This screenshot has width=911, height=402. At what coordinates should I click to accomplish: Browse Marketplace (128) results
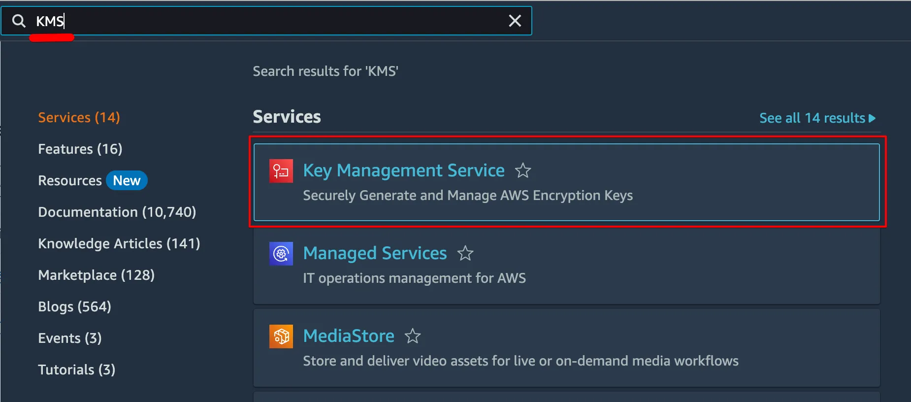96,275
